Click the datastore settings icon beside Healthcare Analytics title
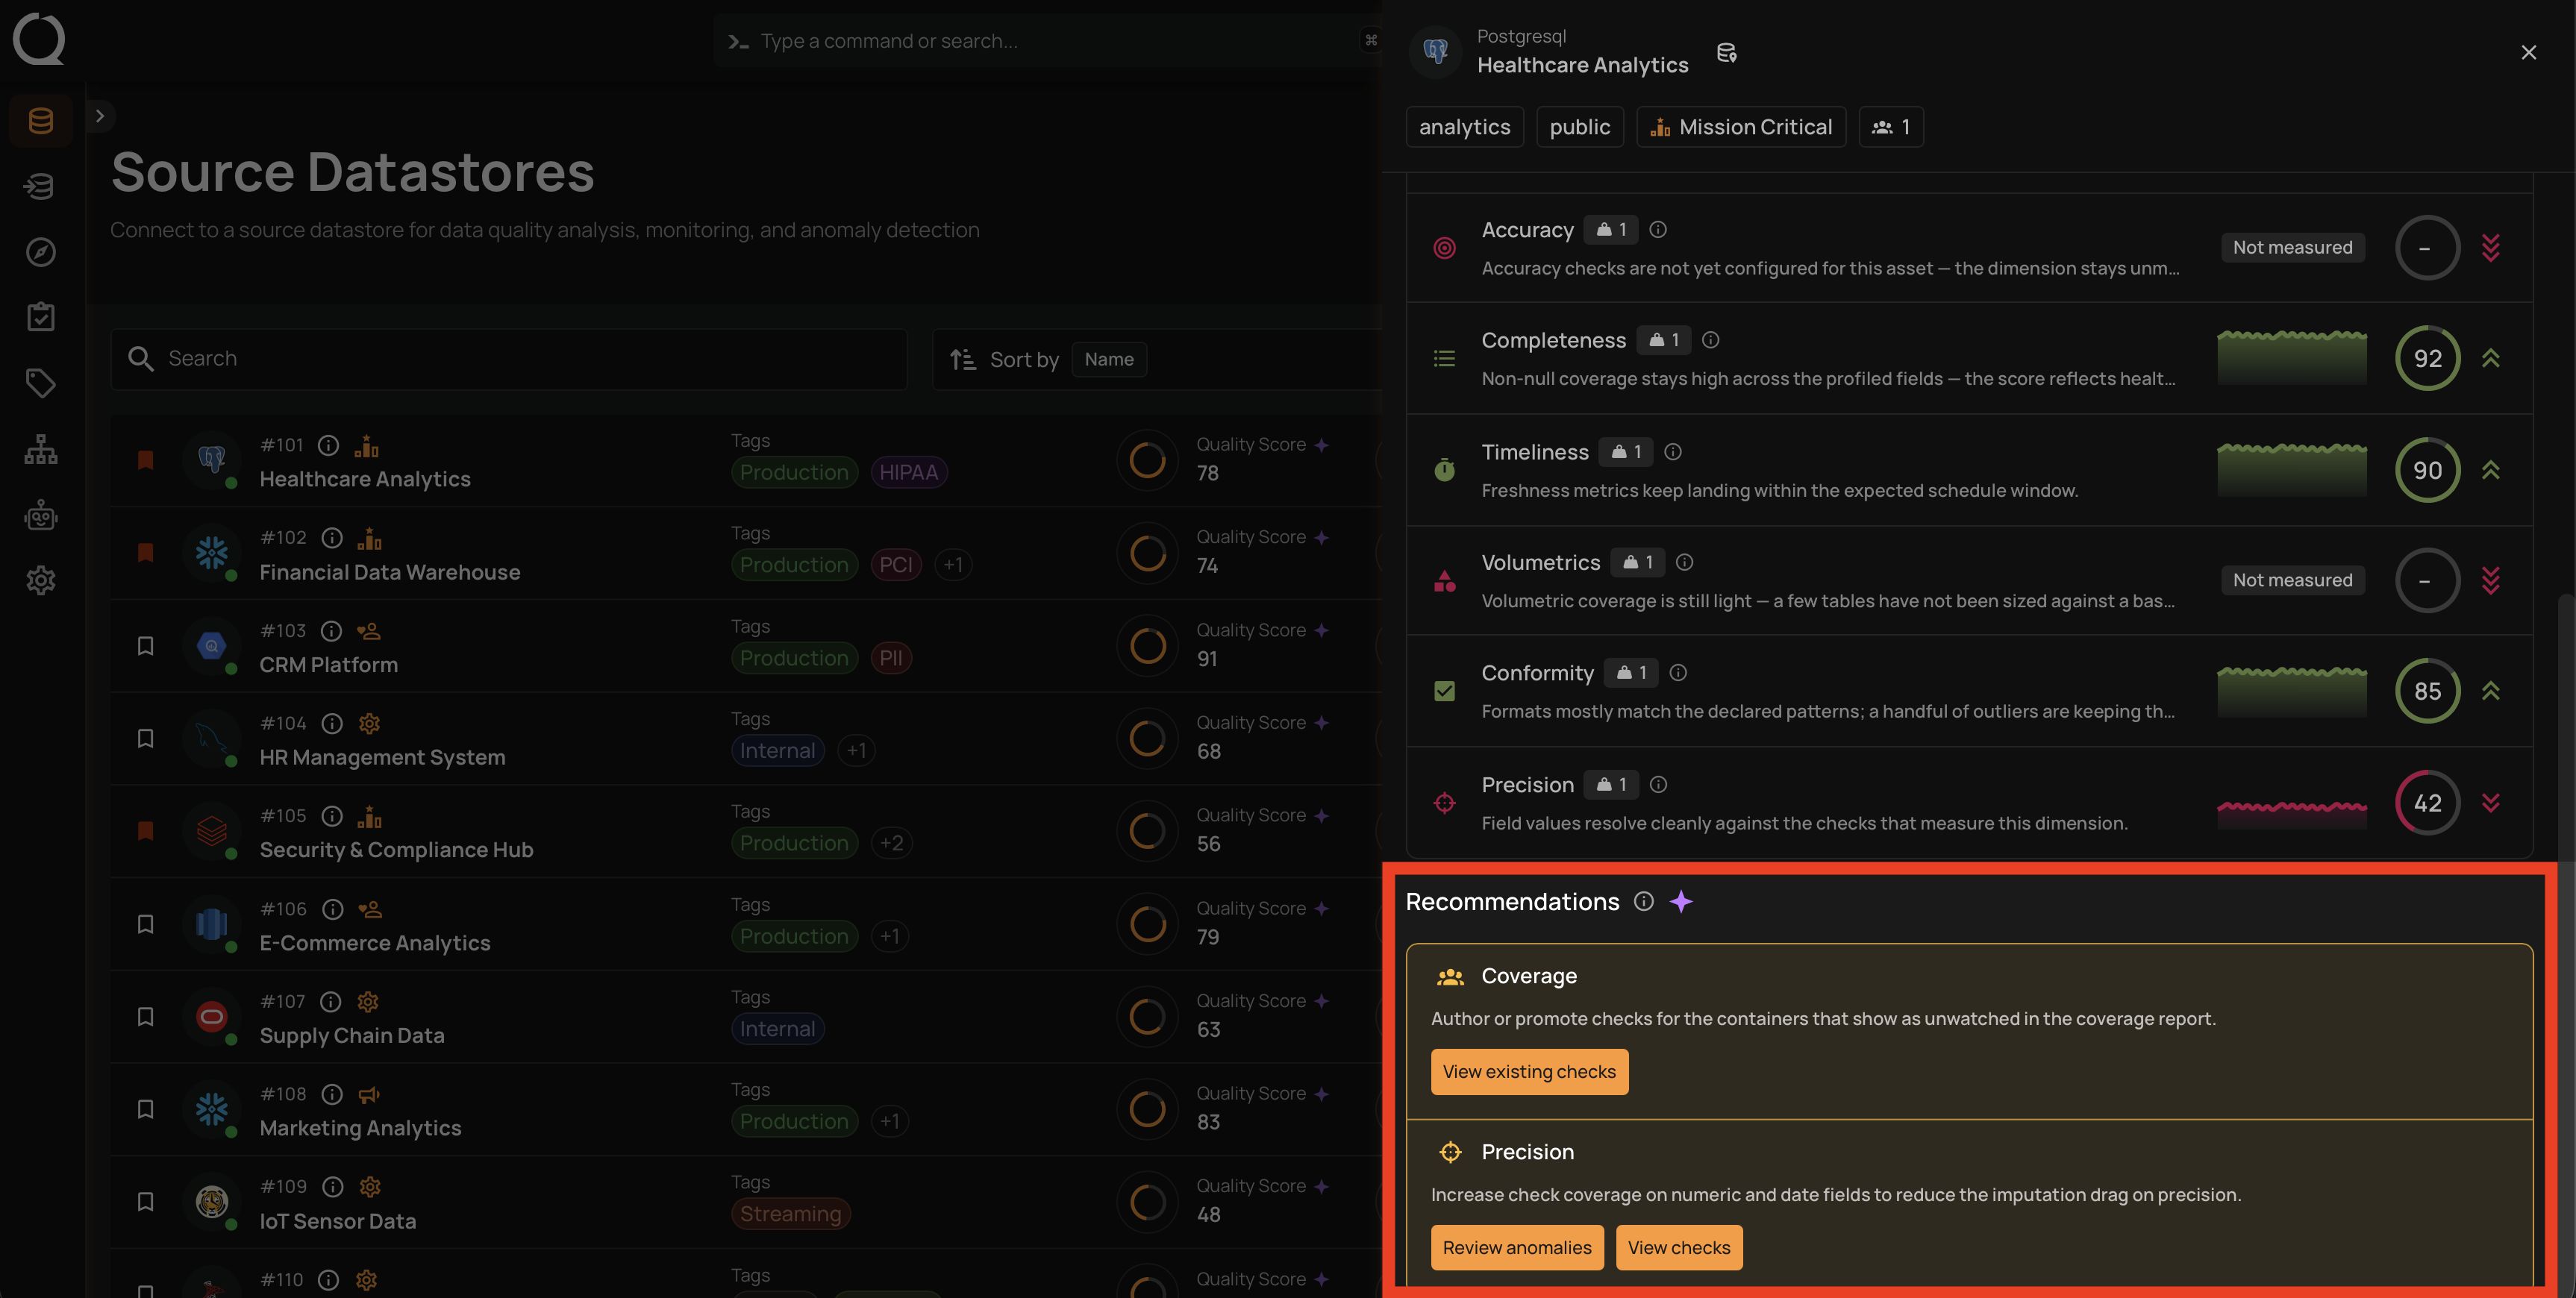The image size is (2576, 1298). click(1726, 52)
